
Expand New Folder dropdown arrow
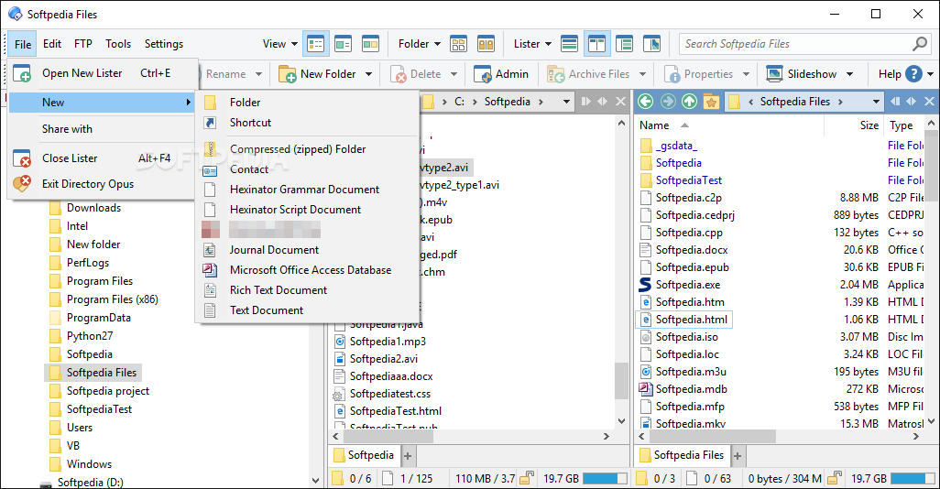(368, 74)
